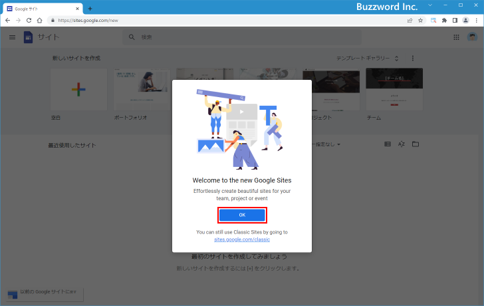Click the OK button in welcome dialog
The width and height of the screenshot is (484, 306).
[x=242, y=215]
